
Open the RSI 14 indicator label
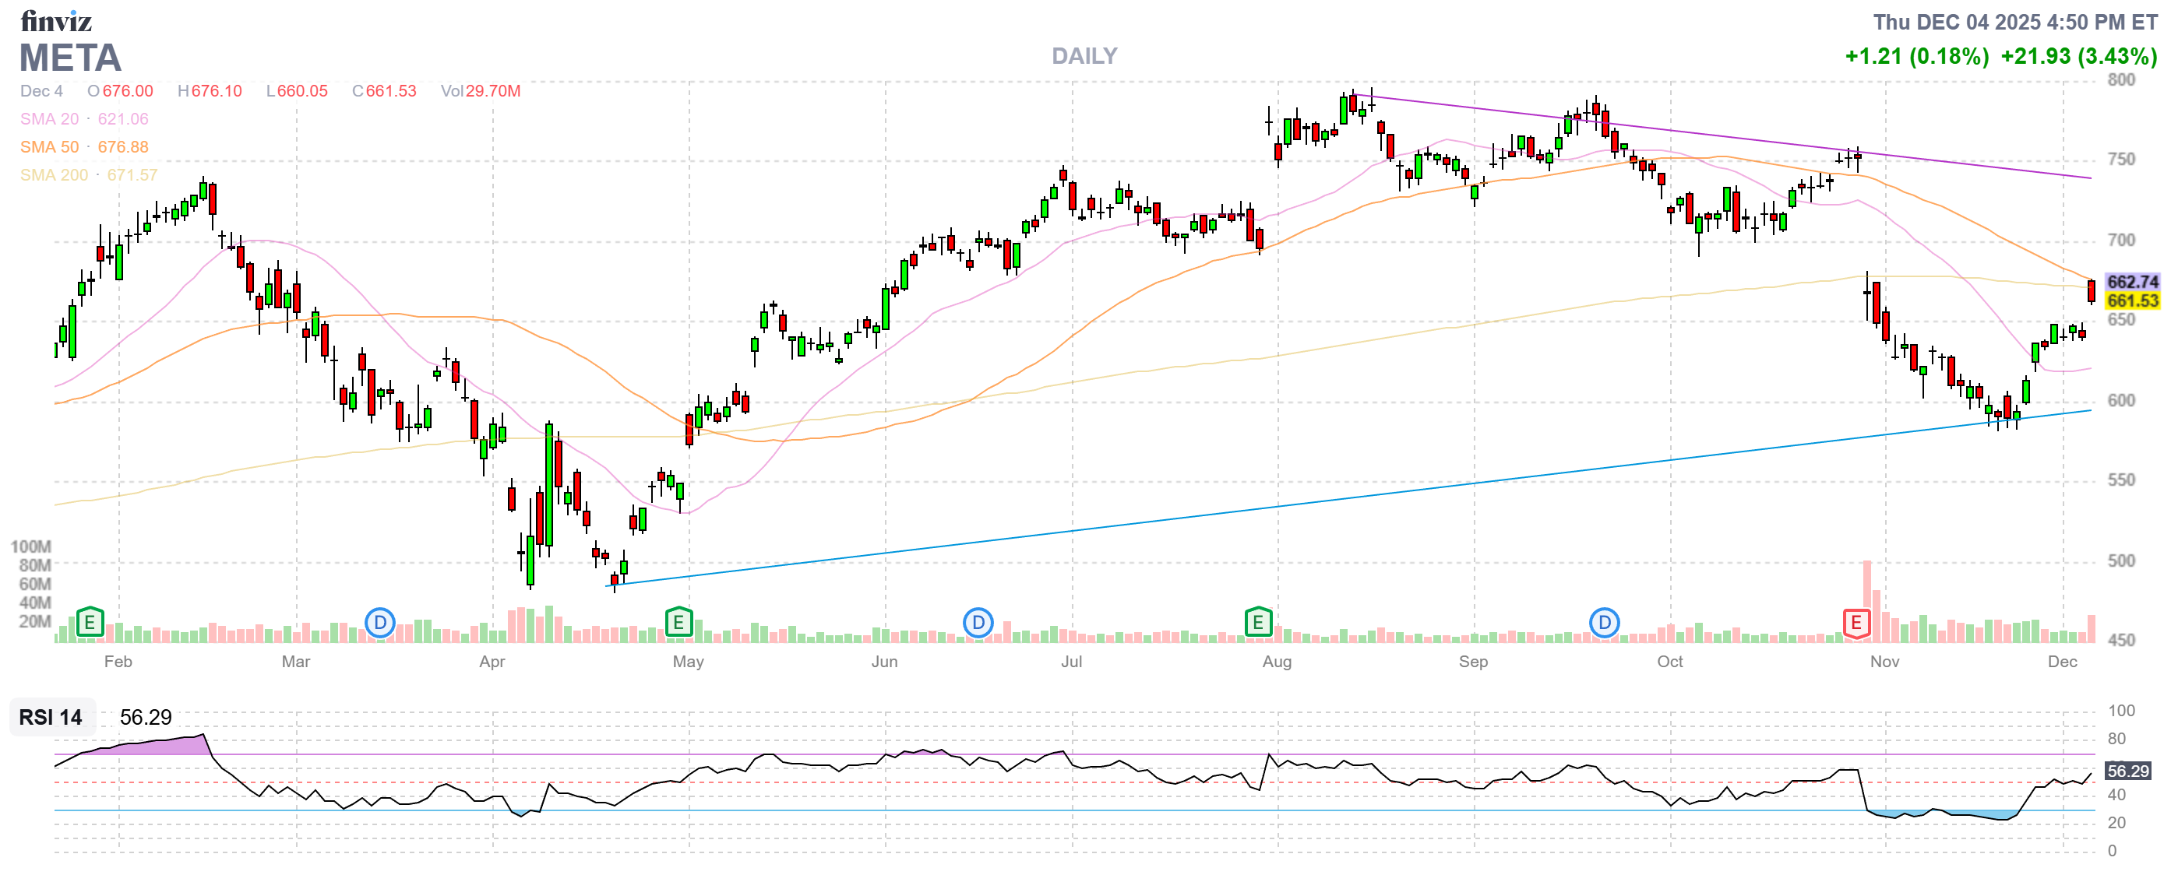click(51, 717)
